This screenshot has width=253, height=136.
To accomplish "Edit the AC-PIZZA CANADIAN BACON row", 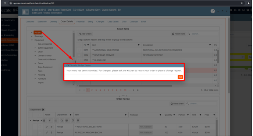I will 47,133.
